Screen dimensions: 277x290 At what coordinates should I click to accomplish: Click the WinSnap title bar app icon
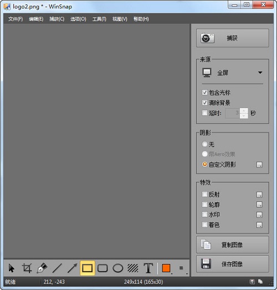click(x=7, y=7)
